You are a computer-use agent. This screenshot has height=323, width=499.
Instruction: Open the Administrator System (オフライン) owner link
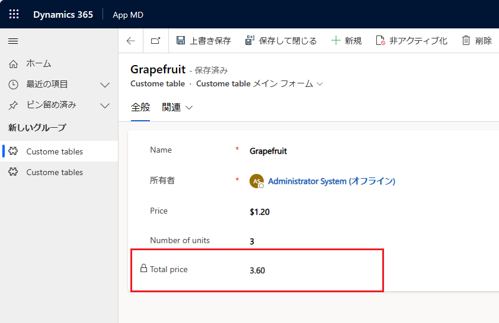(x=332, y=181)
